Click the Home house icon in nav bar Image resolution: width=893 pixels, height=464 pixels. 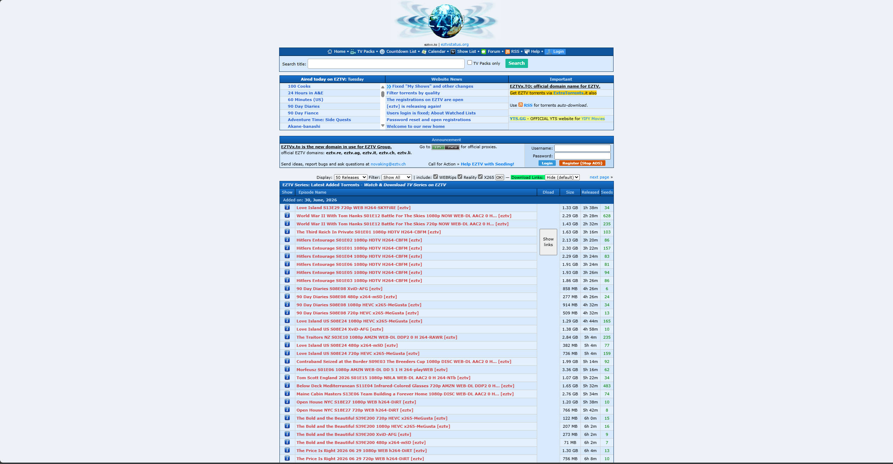coord(330,51)
